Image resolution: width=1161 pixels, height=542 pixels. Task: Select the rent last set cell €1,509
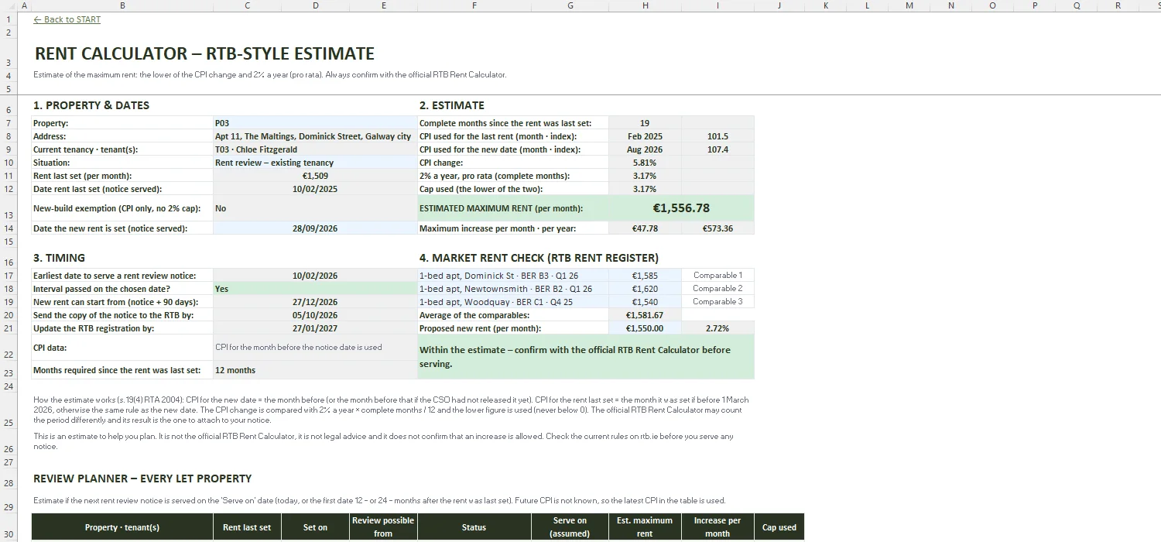coord(315,176)
